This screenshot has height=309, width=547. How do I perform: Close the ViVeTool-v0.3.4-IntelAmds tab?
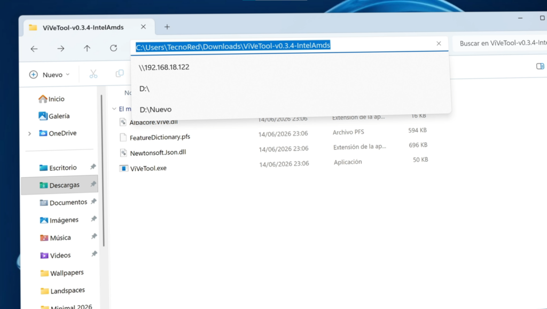pyautogui.click(x=143, y=27)
